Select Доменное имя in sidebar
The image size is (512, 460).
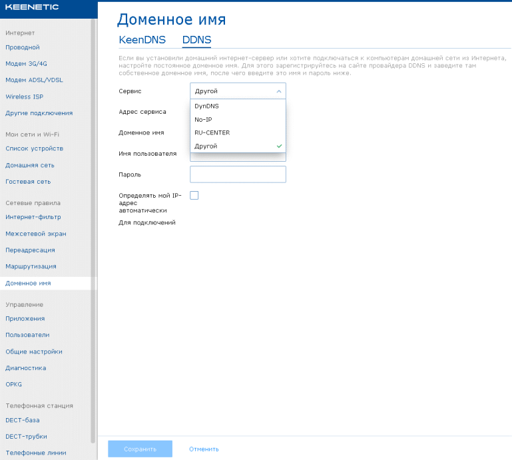click(28, 284)
